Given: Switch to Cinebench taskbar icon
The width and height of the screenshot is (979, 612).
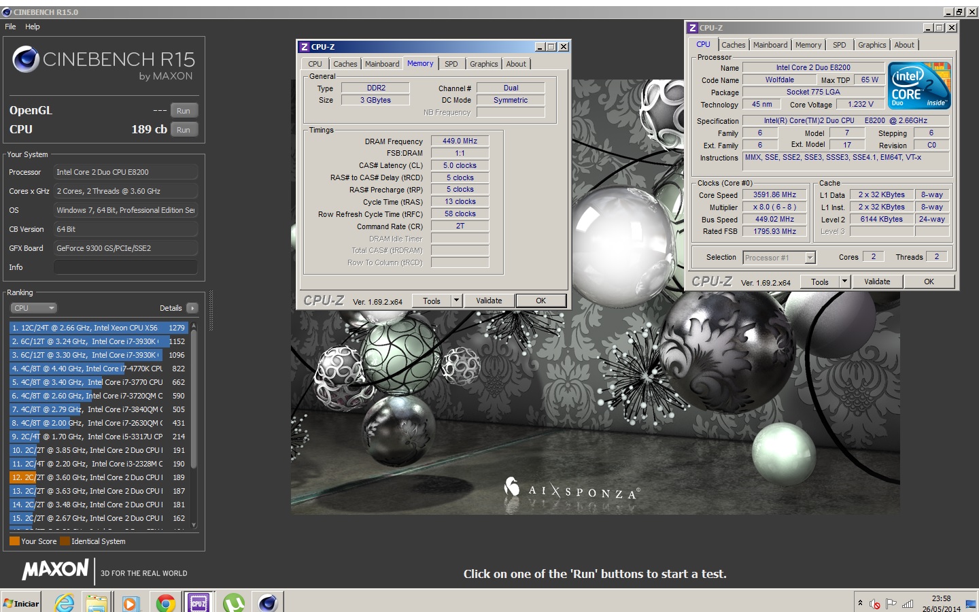Looking at the screenshot, I should (268, 602).
